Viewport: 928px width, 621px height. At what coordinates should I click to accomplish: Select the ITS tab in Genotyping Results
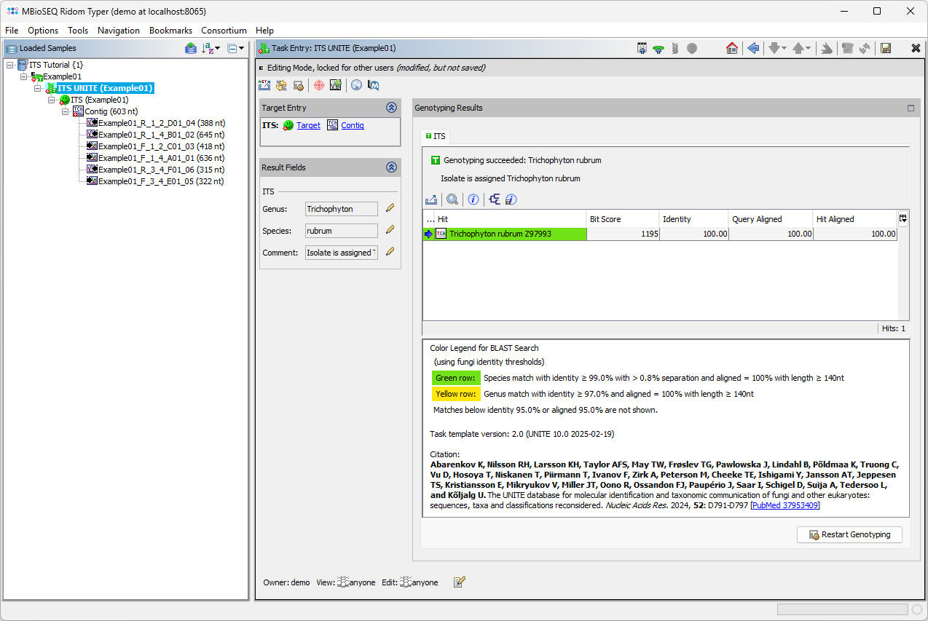coord(436,136)
